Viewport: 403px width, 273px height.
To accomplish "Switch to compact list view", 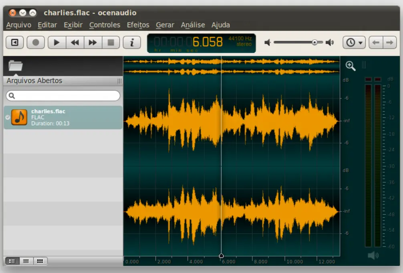I will [26, 261].
